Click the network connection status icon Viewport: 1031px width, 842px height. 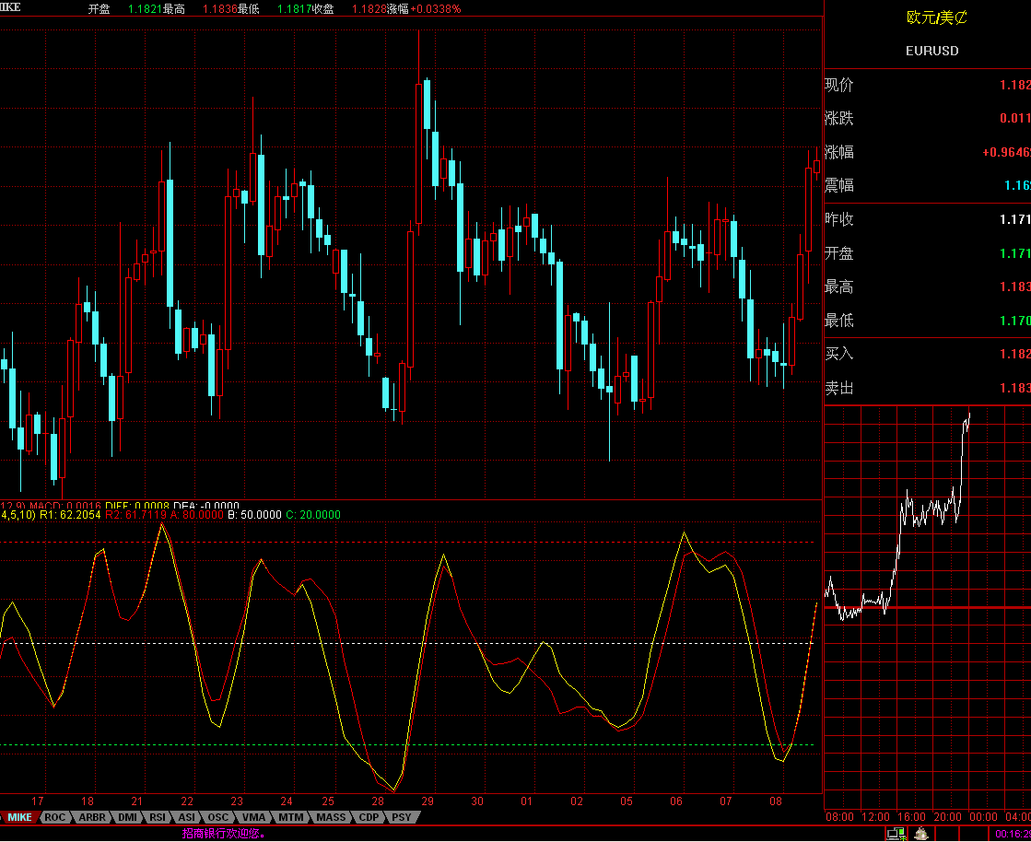895,834
